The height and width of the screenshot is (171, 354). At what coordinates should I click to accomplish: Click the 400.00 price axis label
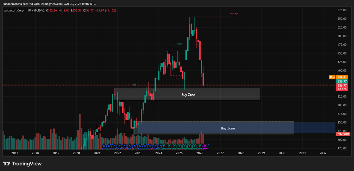click(x=342, y=71)
